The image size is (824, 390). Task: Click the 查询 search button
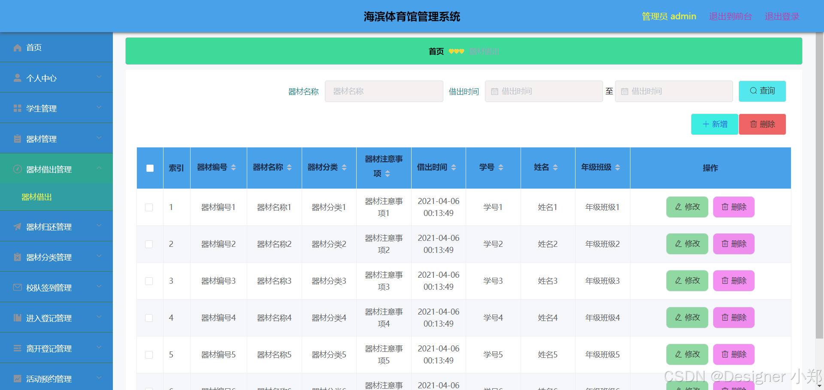pyautogui.click(x=762, y=91)
